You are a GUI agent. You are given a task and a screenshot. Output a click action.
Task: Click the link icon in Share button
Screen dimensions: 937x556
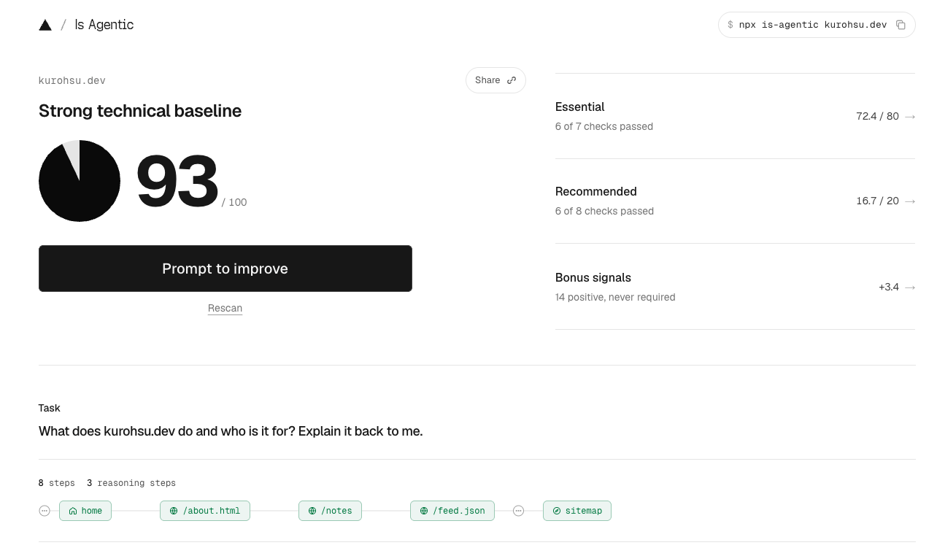[x=512, y=80]
